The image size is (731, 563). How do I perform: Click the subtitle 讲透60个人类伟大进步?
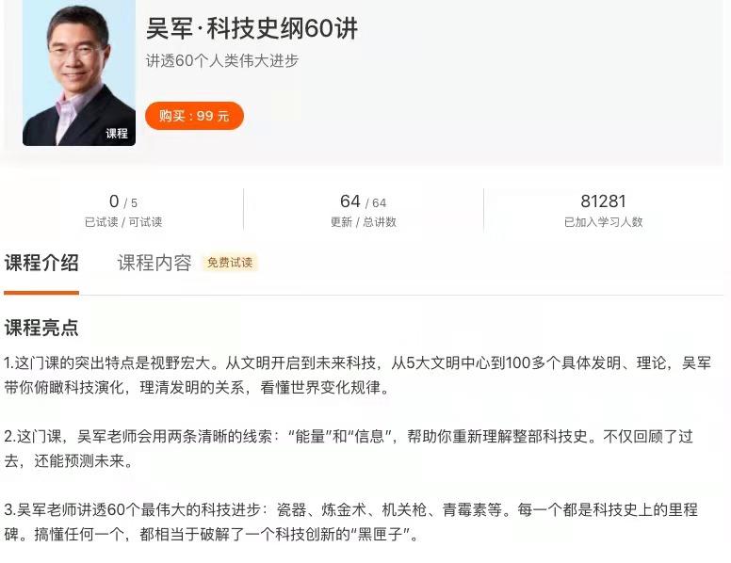point(222,60)
